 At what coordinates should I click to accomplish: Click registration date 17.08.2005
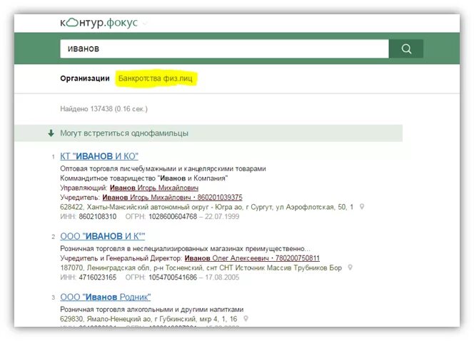pos(222,278)
